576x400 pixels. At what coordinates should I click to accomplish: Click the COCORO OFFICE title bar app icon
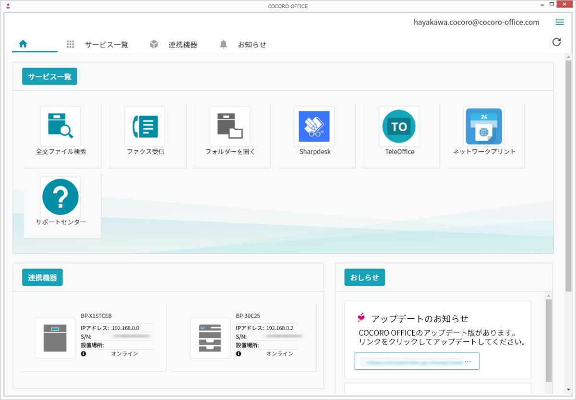coord(8,6)
